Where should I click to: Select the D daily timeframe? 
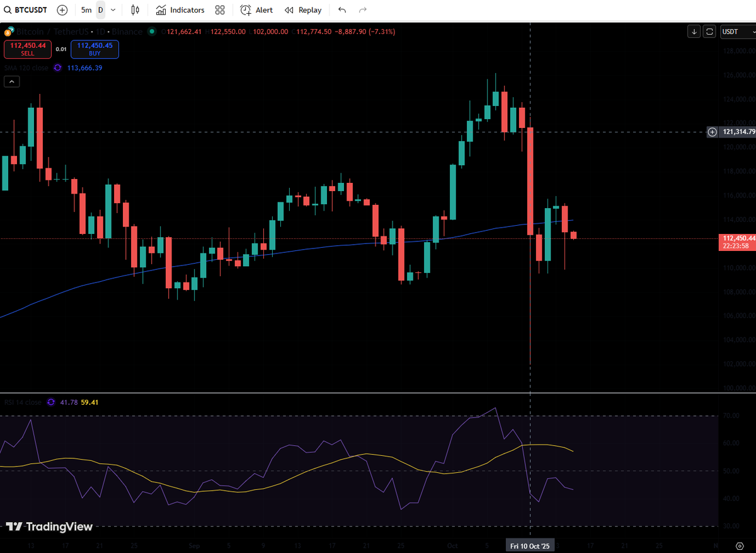[x=100, y=10]
